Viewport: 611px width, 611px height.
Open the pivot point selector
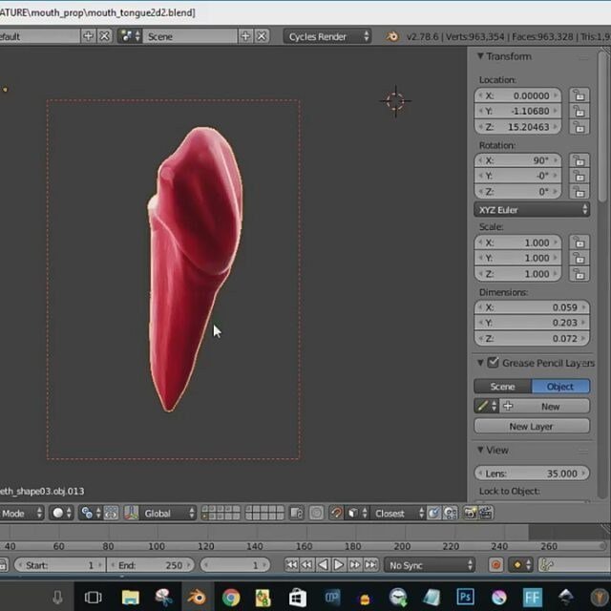tap(91, 513)
